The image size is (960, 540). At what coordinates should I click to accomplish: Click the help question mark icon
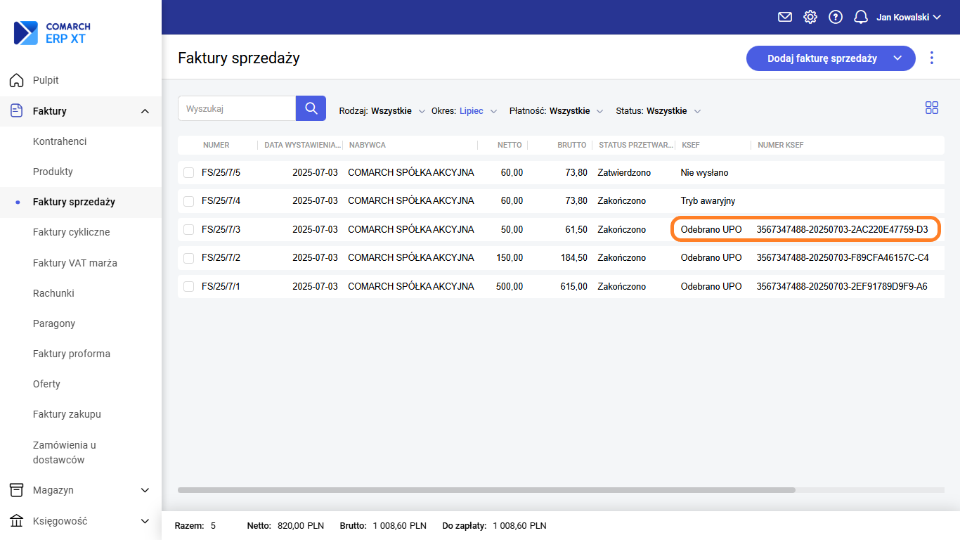pos(836,17)
